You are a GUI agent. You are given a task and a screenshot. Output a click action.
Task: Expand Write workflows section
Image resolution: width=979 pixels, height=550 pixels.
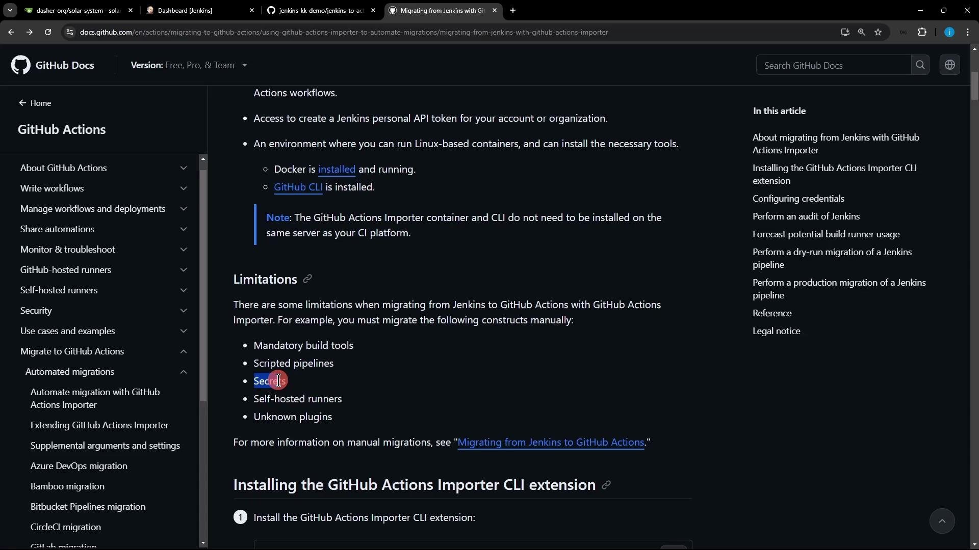(104, 188)
